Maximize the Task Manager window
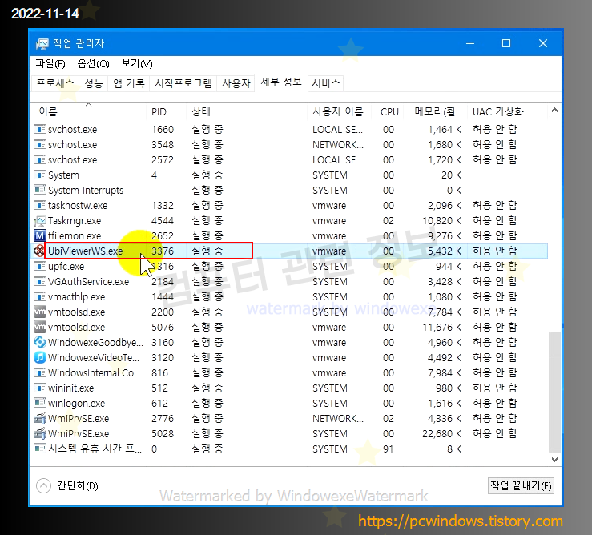 (506, 44)
